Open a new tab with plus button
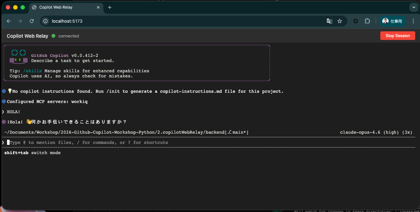Viewport: 420px width, 212px height. click(110, 7)
